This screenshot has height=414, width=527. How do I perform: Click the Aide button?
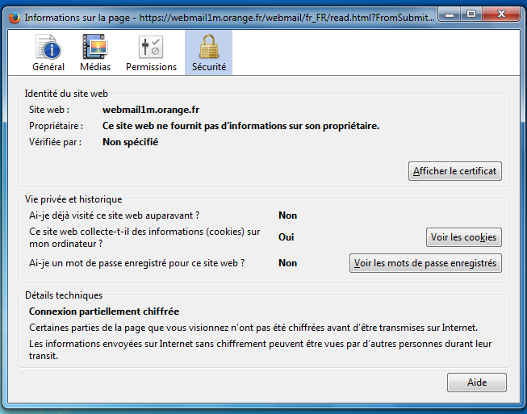point(477,383)
